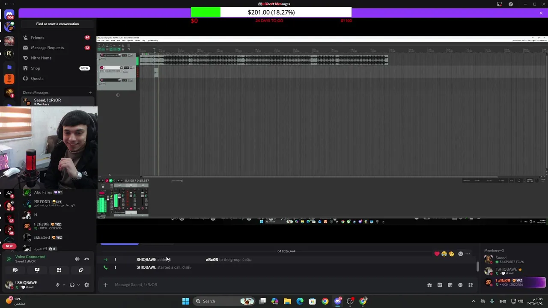
Task: Open apps launcher in message bar
Action: (471, 285)
